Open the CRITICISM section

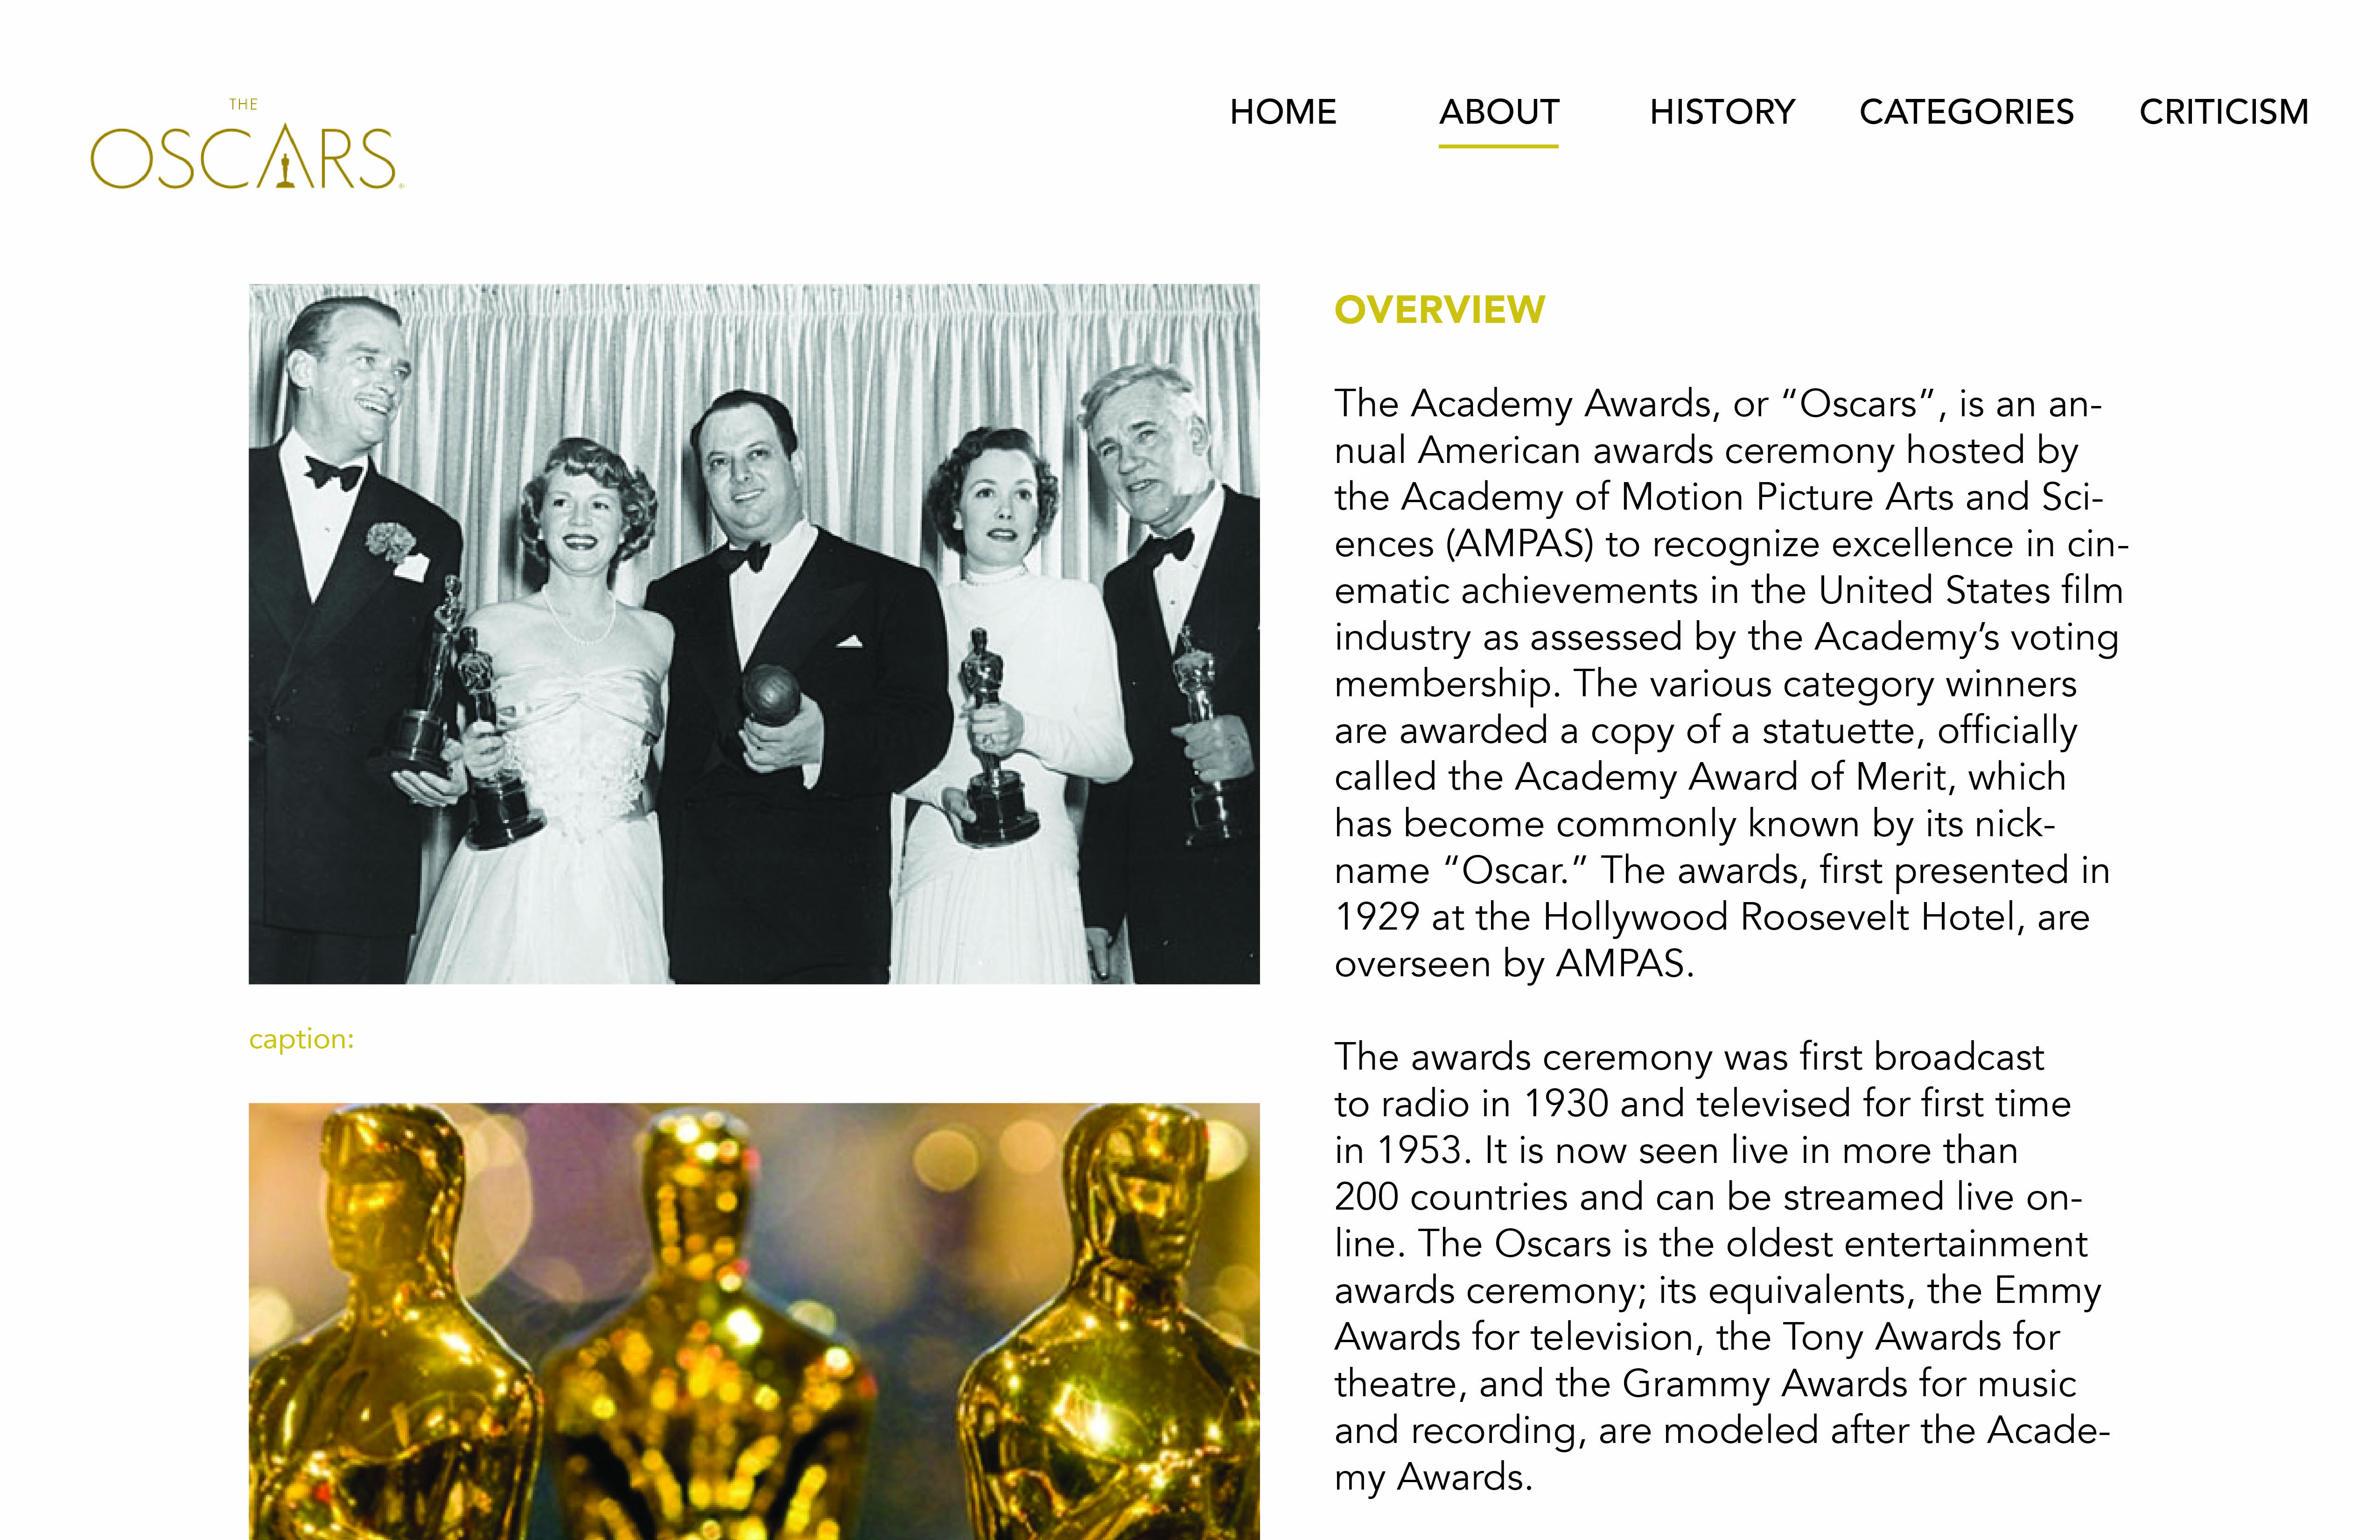coord(2224,112)
